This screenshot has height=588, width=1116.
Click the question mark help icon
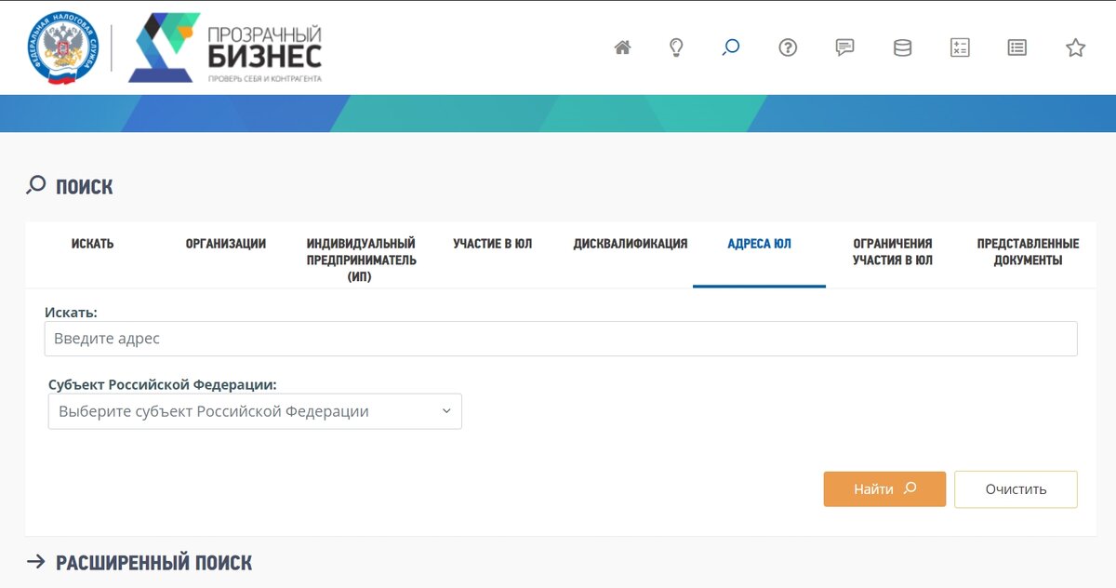[788, 47]
